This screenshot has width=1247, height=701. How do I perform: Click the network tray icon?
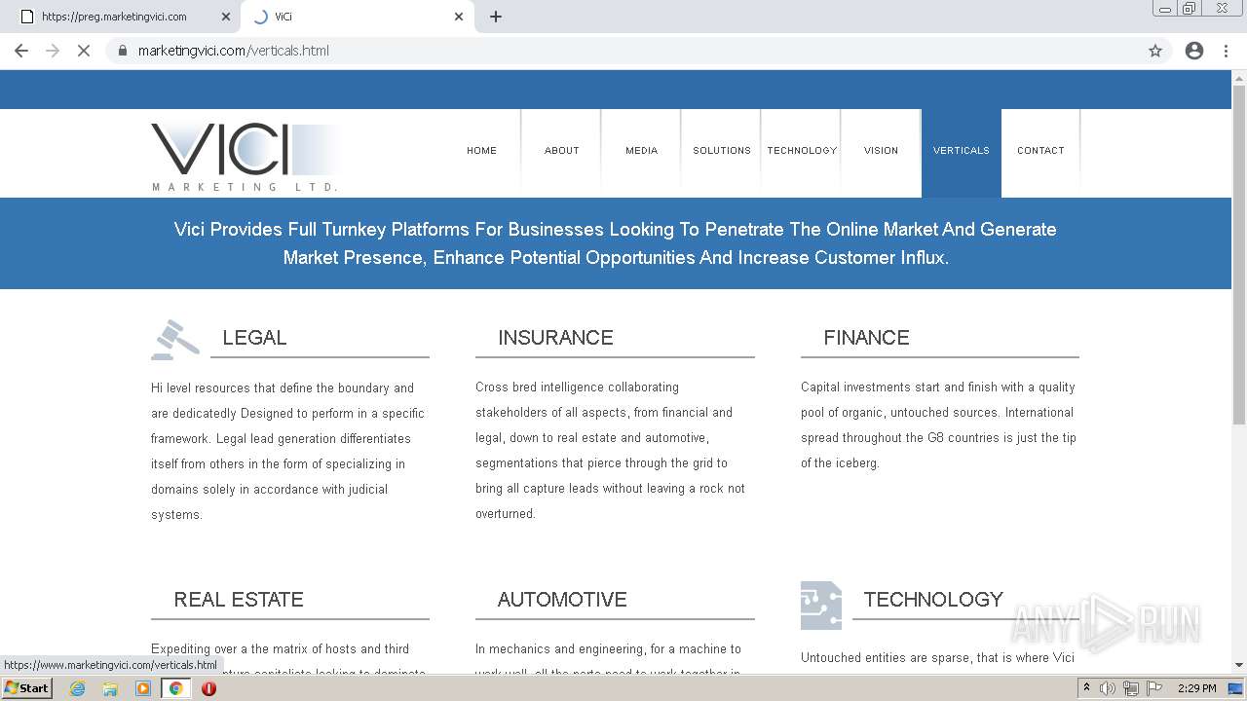coord(1131,688)
